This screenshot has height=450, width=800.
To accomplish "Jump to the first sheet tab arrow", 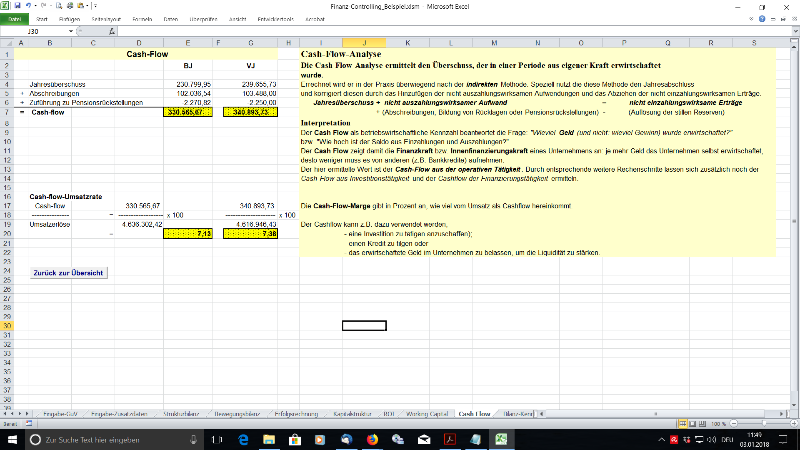I will click(5, 414).
